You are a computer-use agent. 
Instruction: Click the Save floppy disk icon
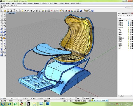point(8,11)
